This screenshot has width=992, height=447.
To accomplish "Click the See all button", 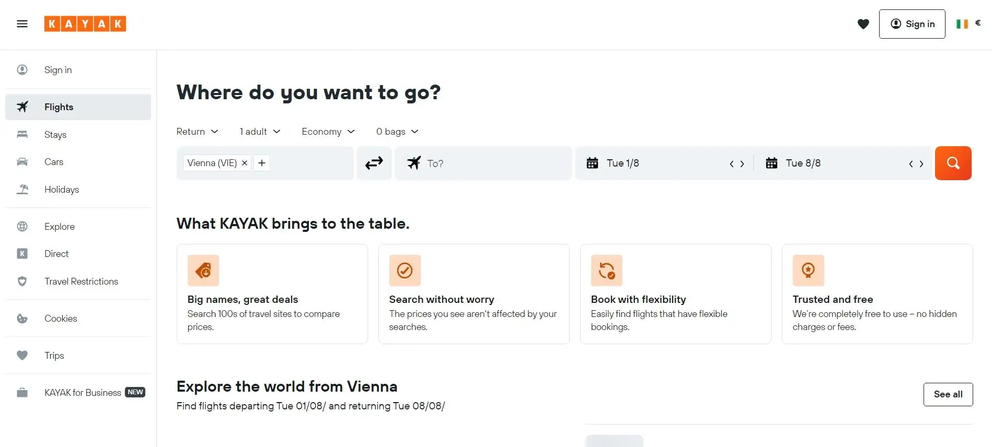I will point(948,394).
